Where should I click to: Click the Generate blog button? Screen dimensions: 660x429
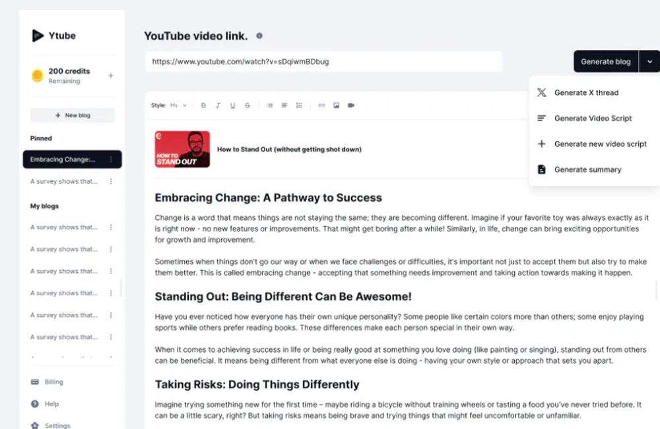tap(605, 61)
